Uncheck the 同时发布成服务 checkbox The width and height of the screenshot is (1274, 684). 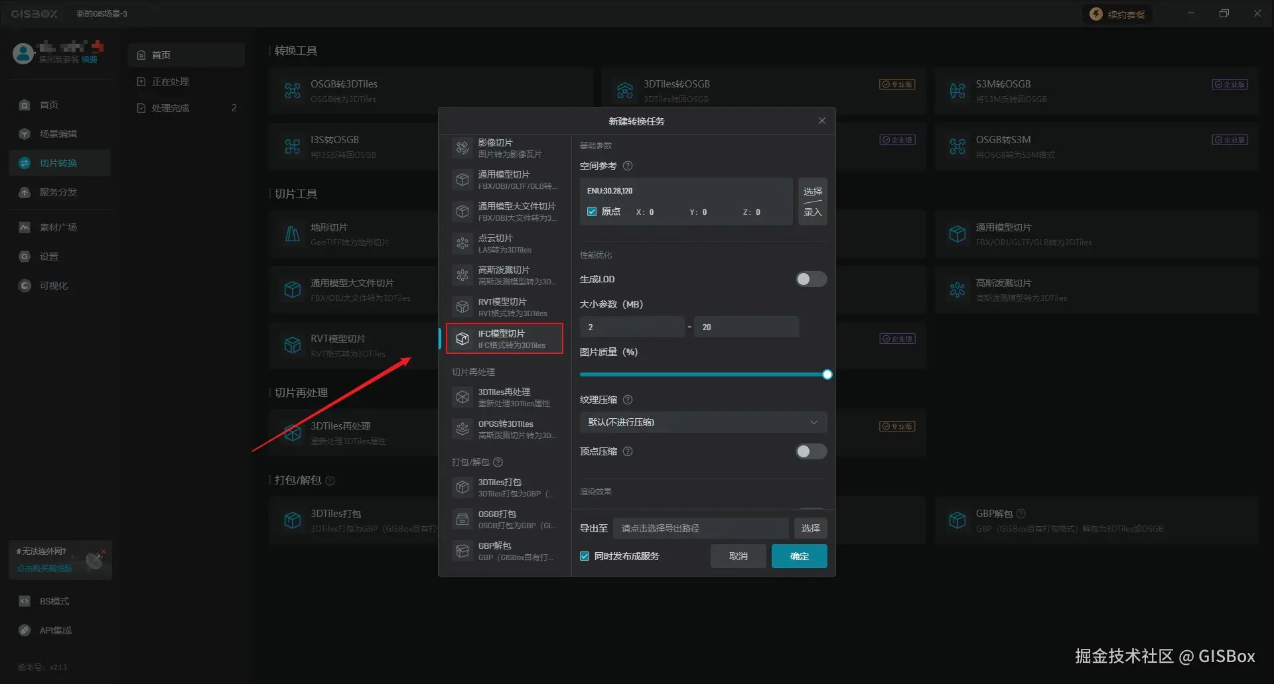click(x=585, y=556)
